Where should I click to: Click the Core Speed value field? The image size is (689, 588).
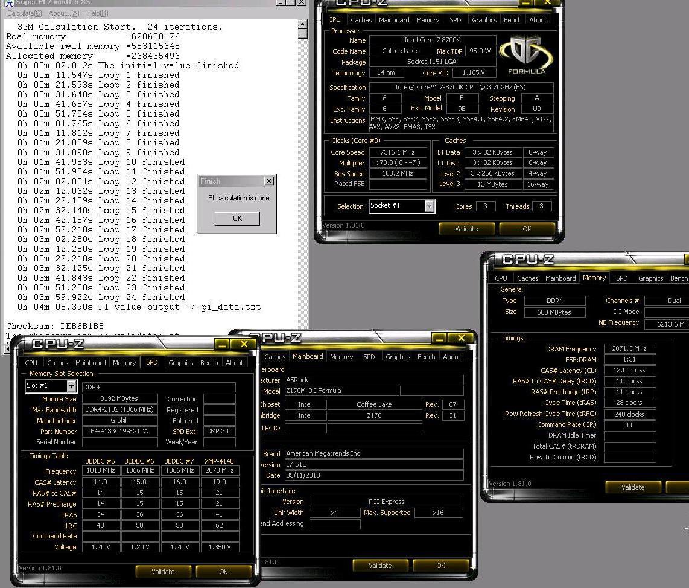coord(398,152)
